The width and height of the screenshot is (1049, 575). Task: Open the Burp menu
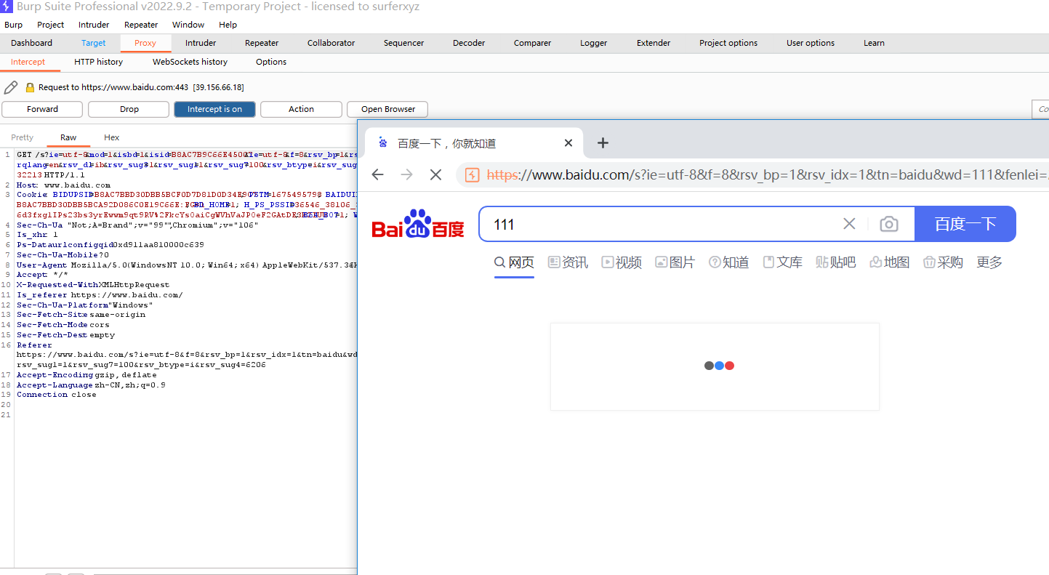[13, 25]
